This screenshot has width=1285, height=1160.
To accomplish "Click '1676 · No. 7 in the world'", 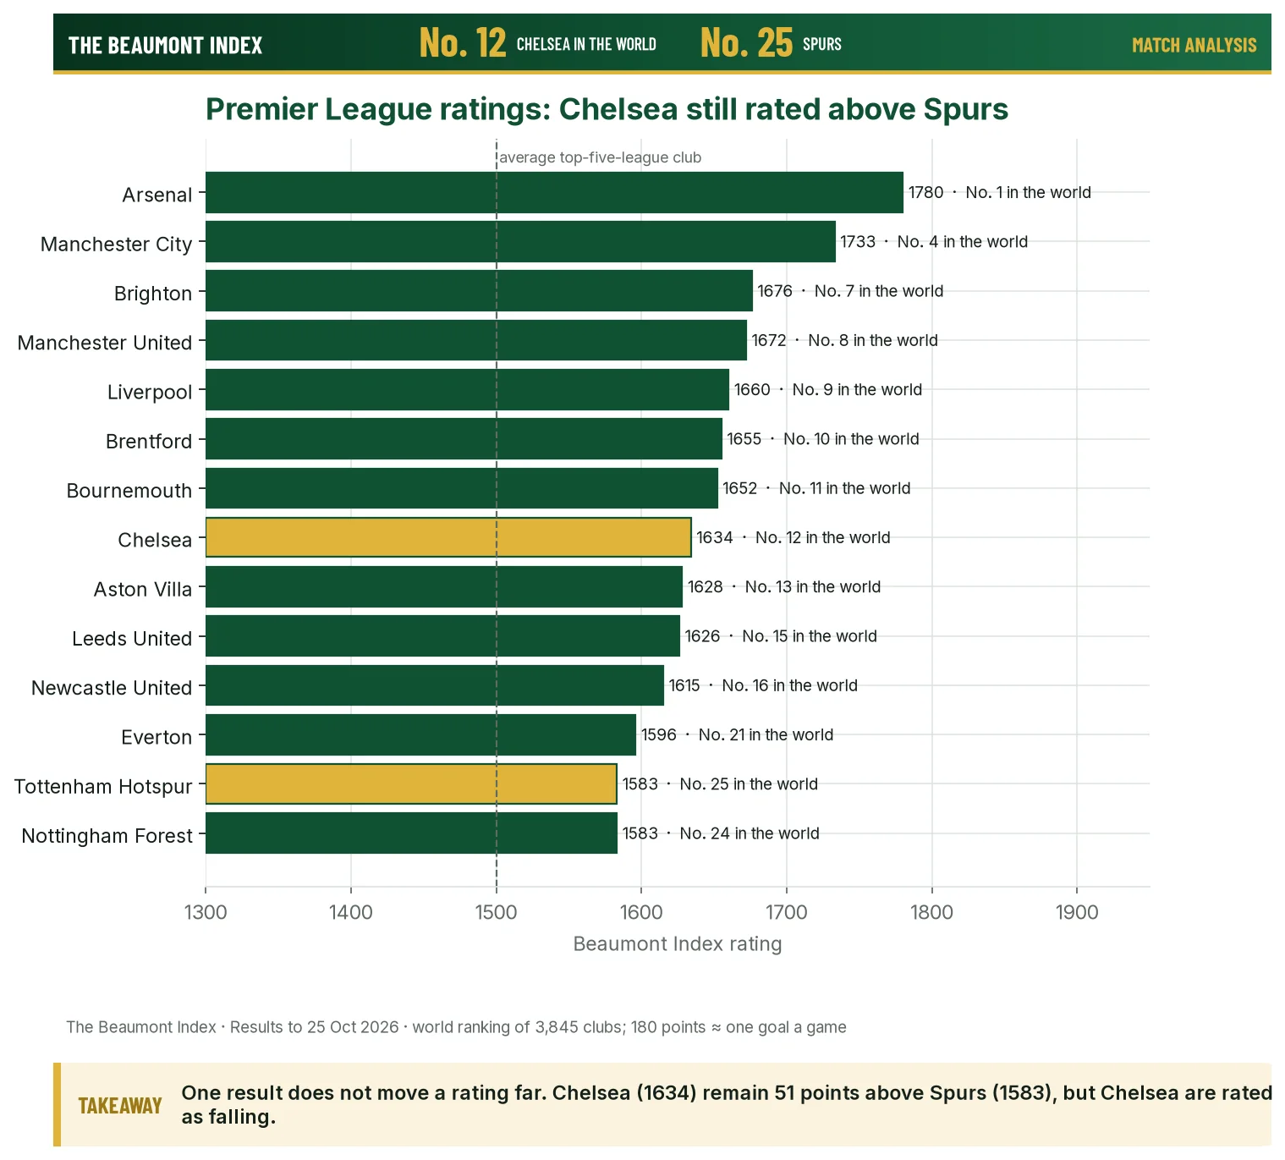I will click(x=850, y=291).
